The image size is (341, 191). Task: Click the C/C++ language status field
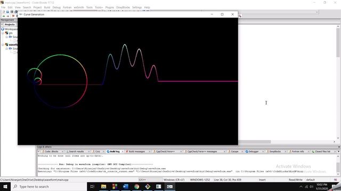pyautogui.click(x=150, y=180)
